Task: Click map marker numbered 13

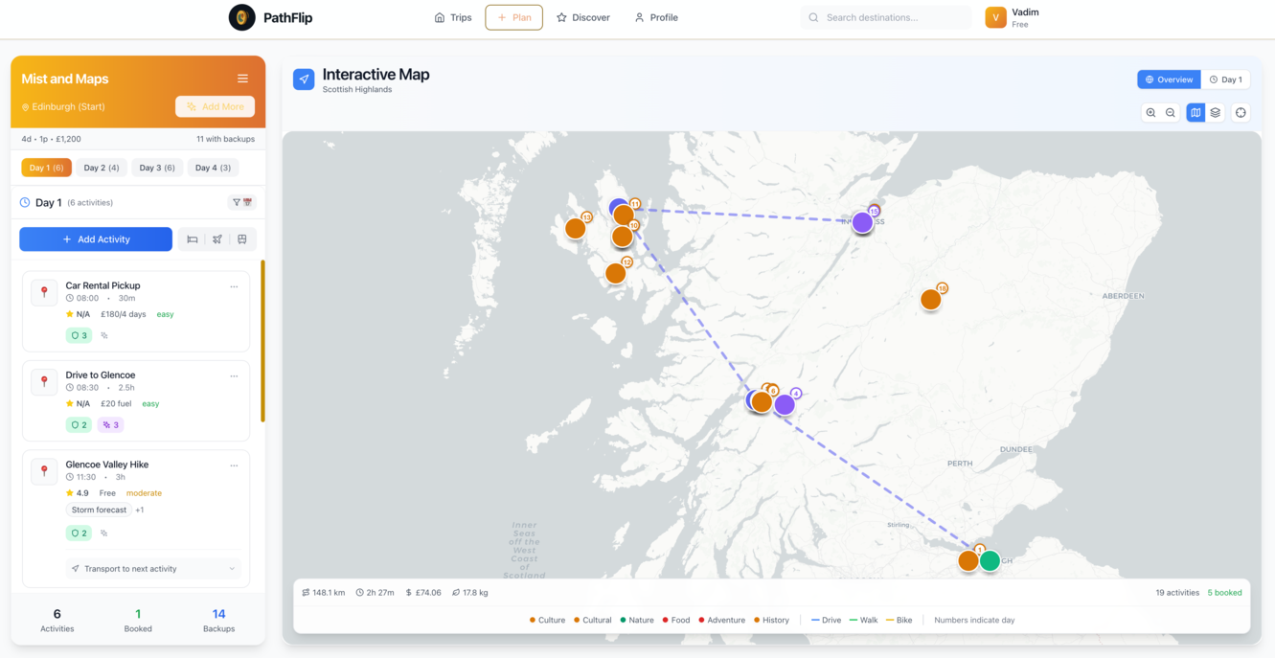Action: [x=576, y=228]
